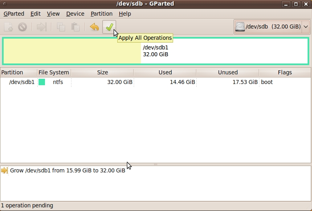Click the File System column header
Screen dimensions: 312x211
click(54, 72)
